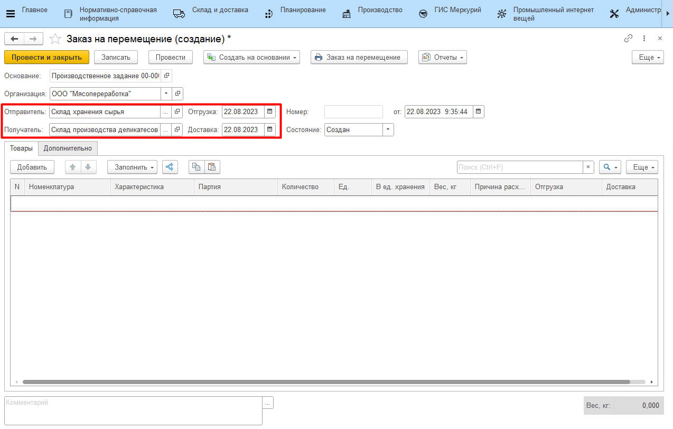This screenshot has height=429, width=673.
Task: Click the copy link chain icon
Action: click(628, 39)
